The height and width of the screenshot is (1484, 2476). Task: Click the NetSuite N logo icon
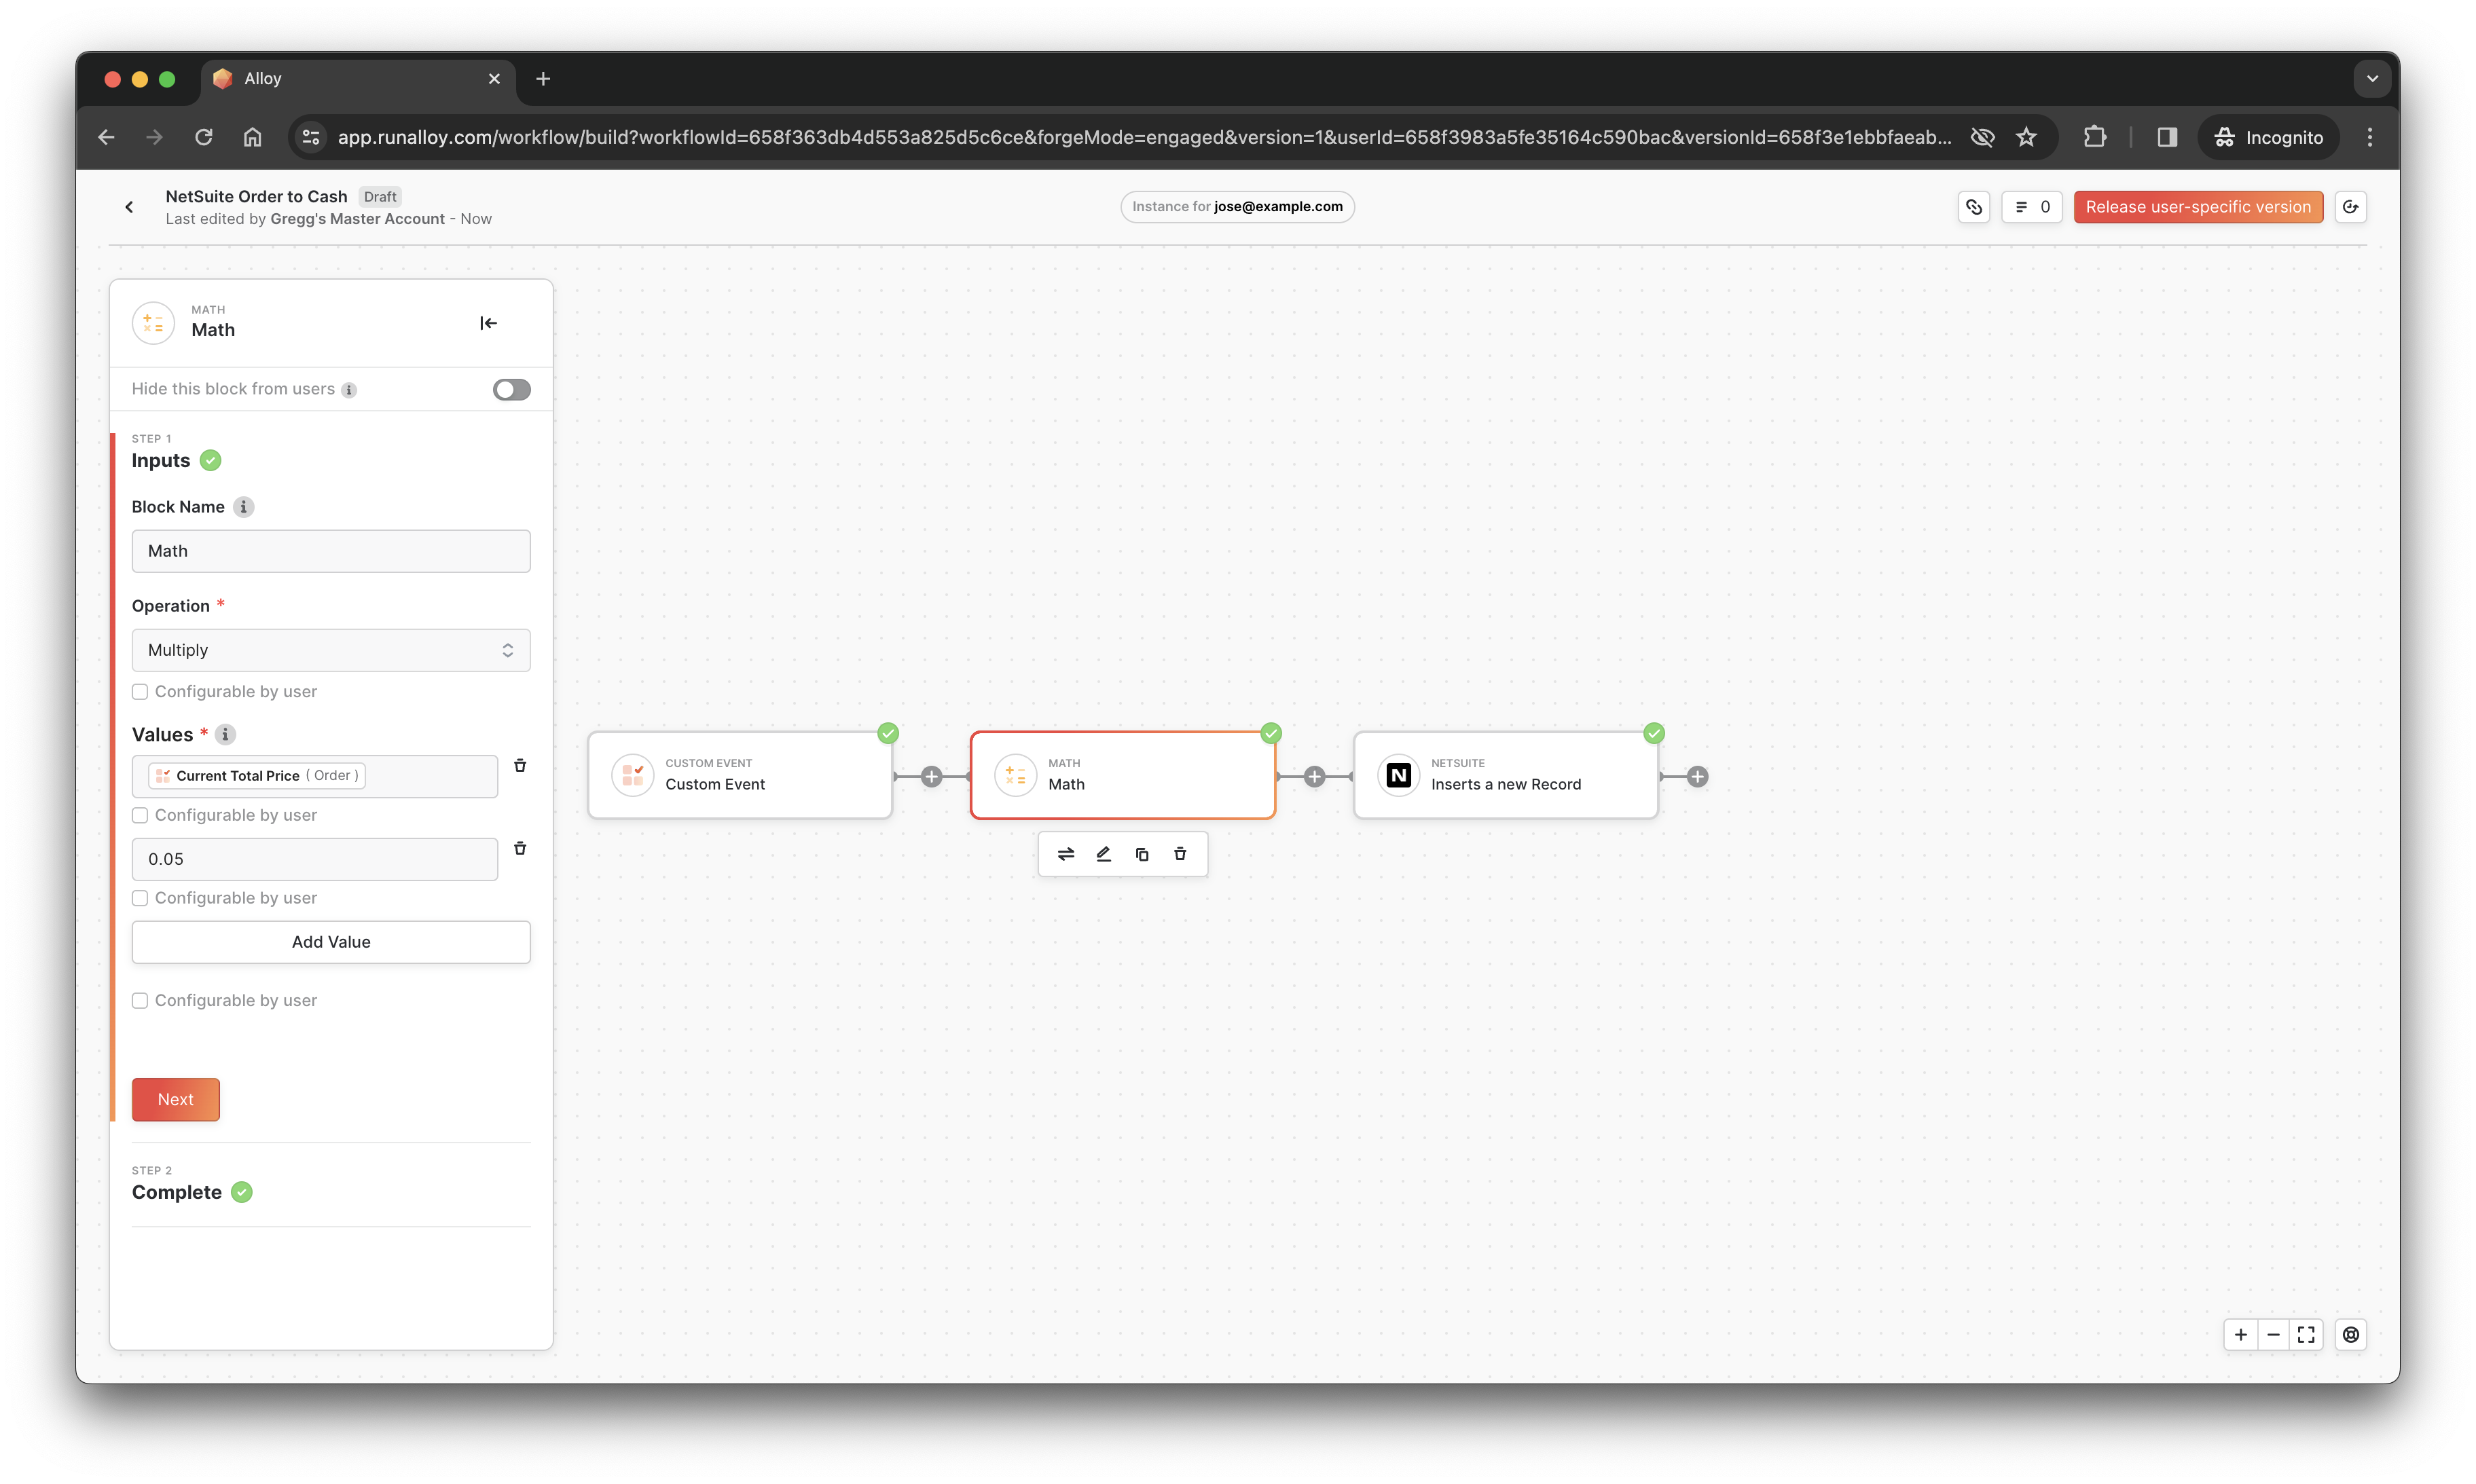point(1398,776)
